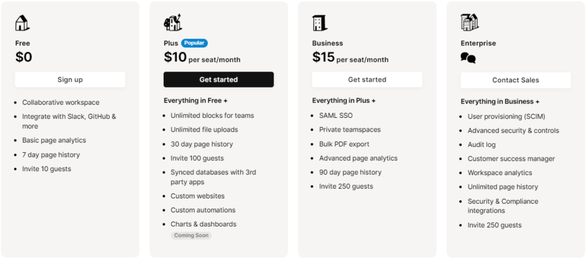Click the Plus plan building icon
The image size is (586, 258).
pos(172,22)
